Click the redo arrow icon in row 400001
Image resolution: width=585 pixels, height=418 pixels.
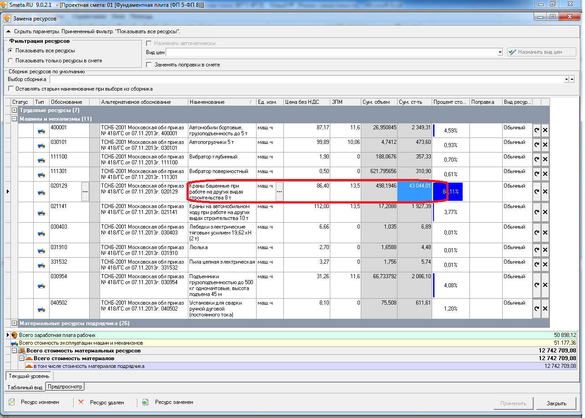(537, 130)
